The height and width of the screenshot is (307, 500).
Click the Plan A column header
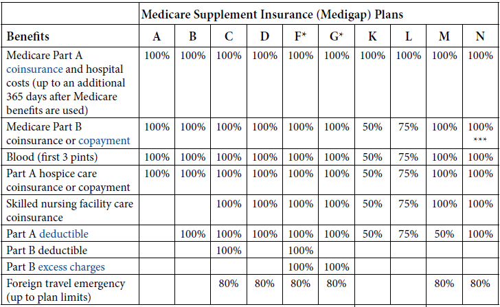coord(157,36)
